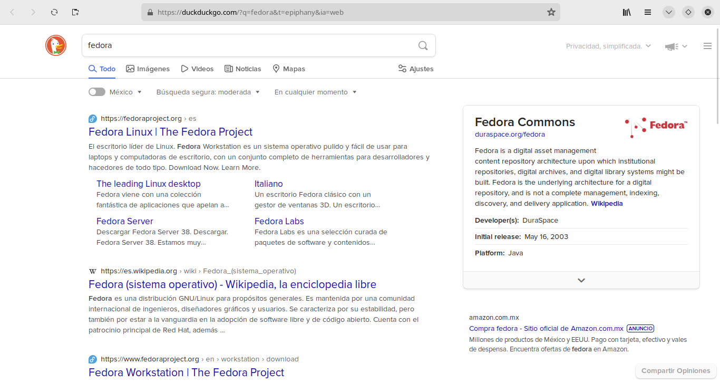Select the Todo search tab

[102, 69]
